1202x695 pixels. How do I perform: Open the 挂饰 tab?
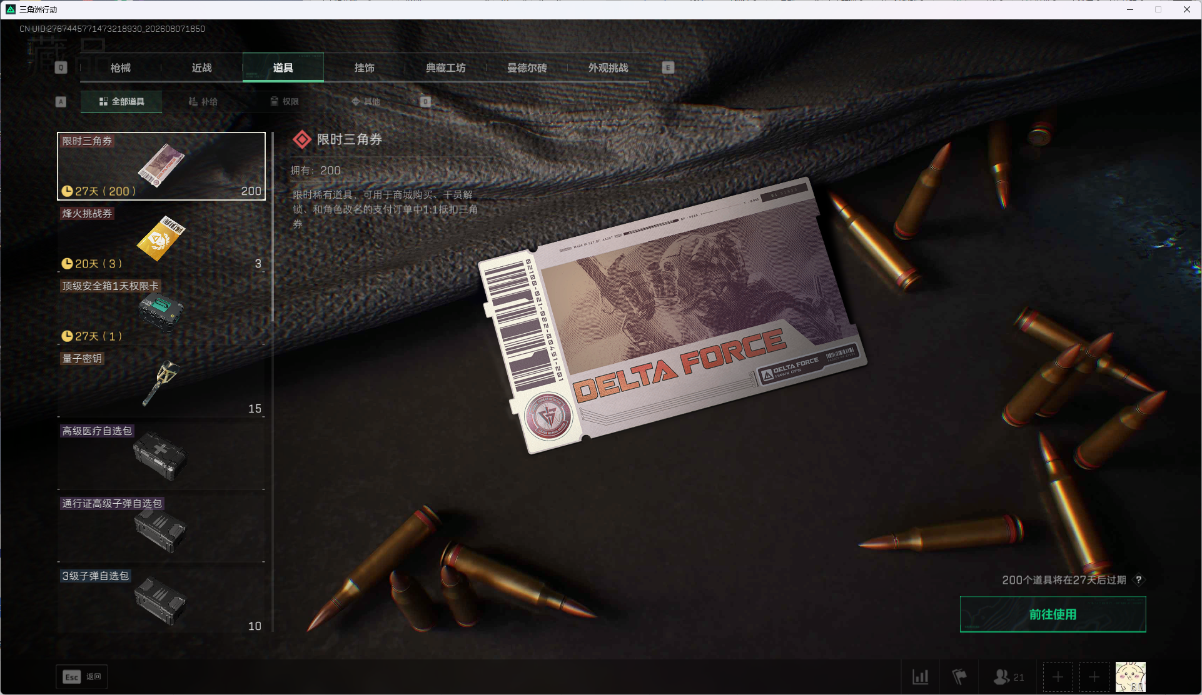coord(365,67)
